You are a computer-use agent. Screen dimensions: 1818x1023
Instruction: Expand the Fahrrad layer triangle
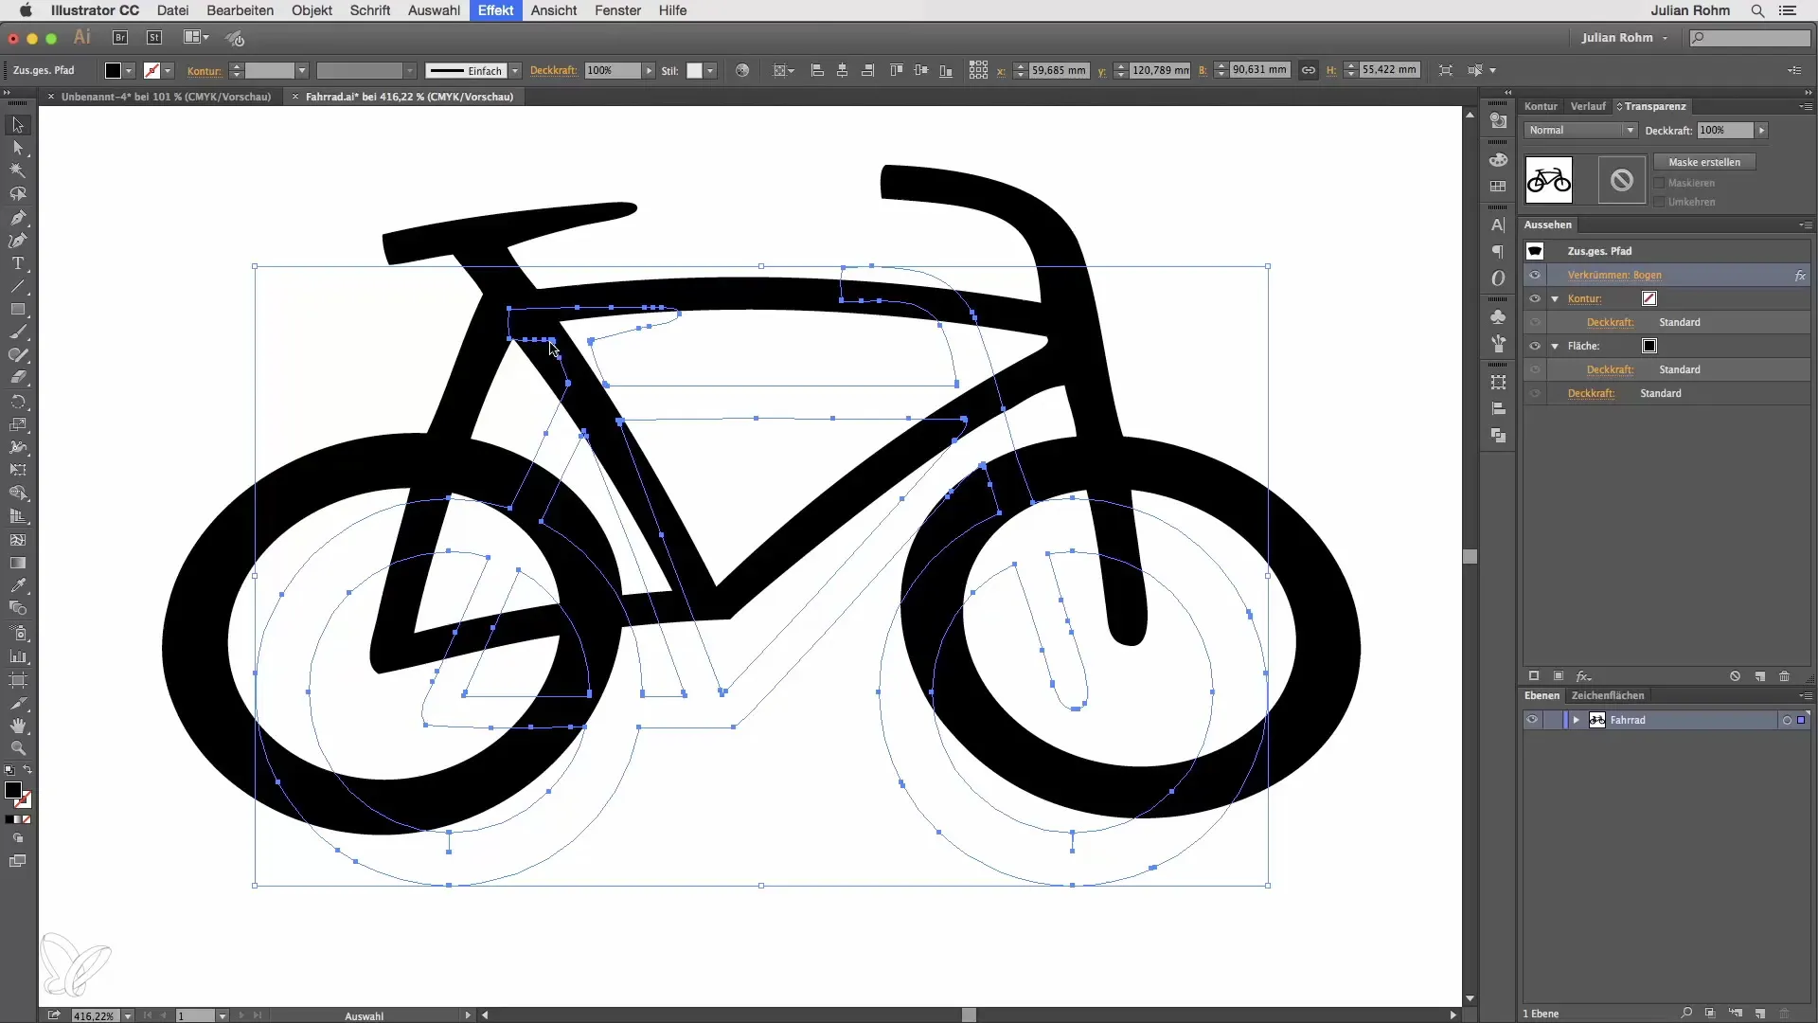1577,720
